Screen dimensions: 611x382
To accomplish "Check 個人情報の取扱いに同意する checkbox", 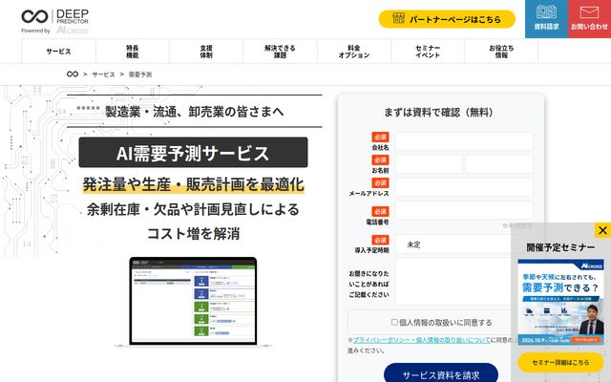I will (394, 322).
